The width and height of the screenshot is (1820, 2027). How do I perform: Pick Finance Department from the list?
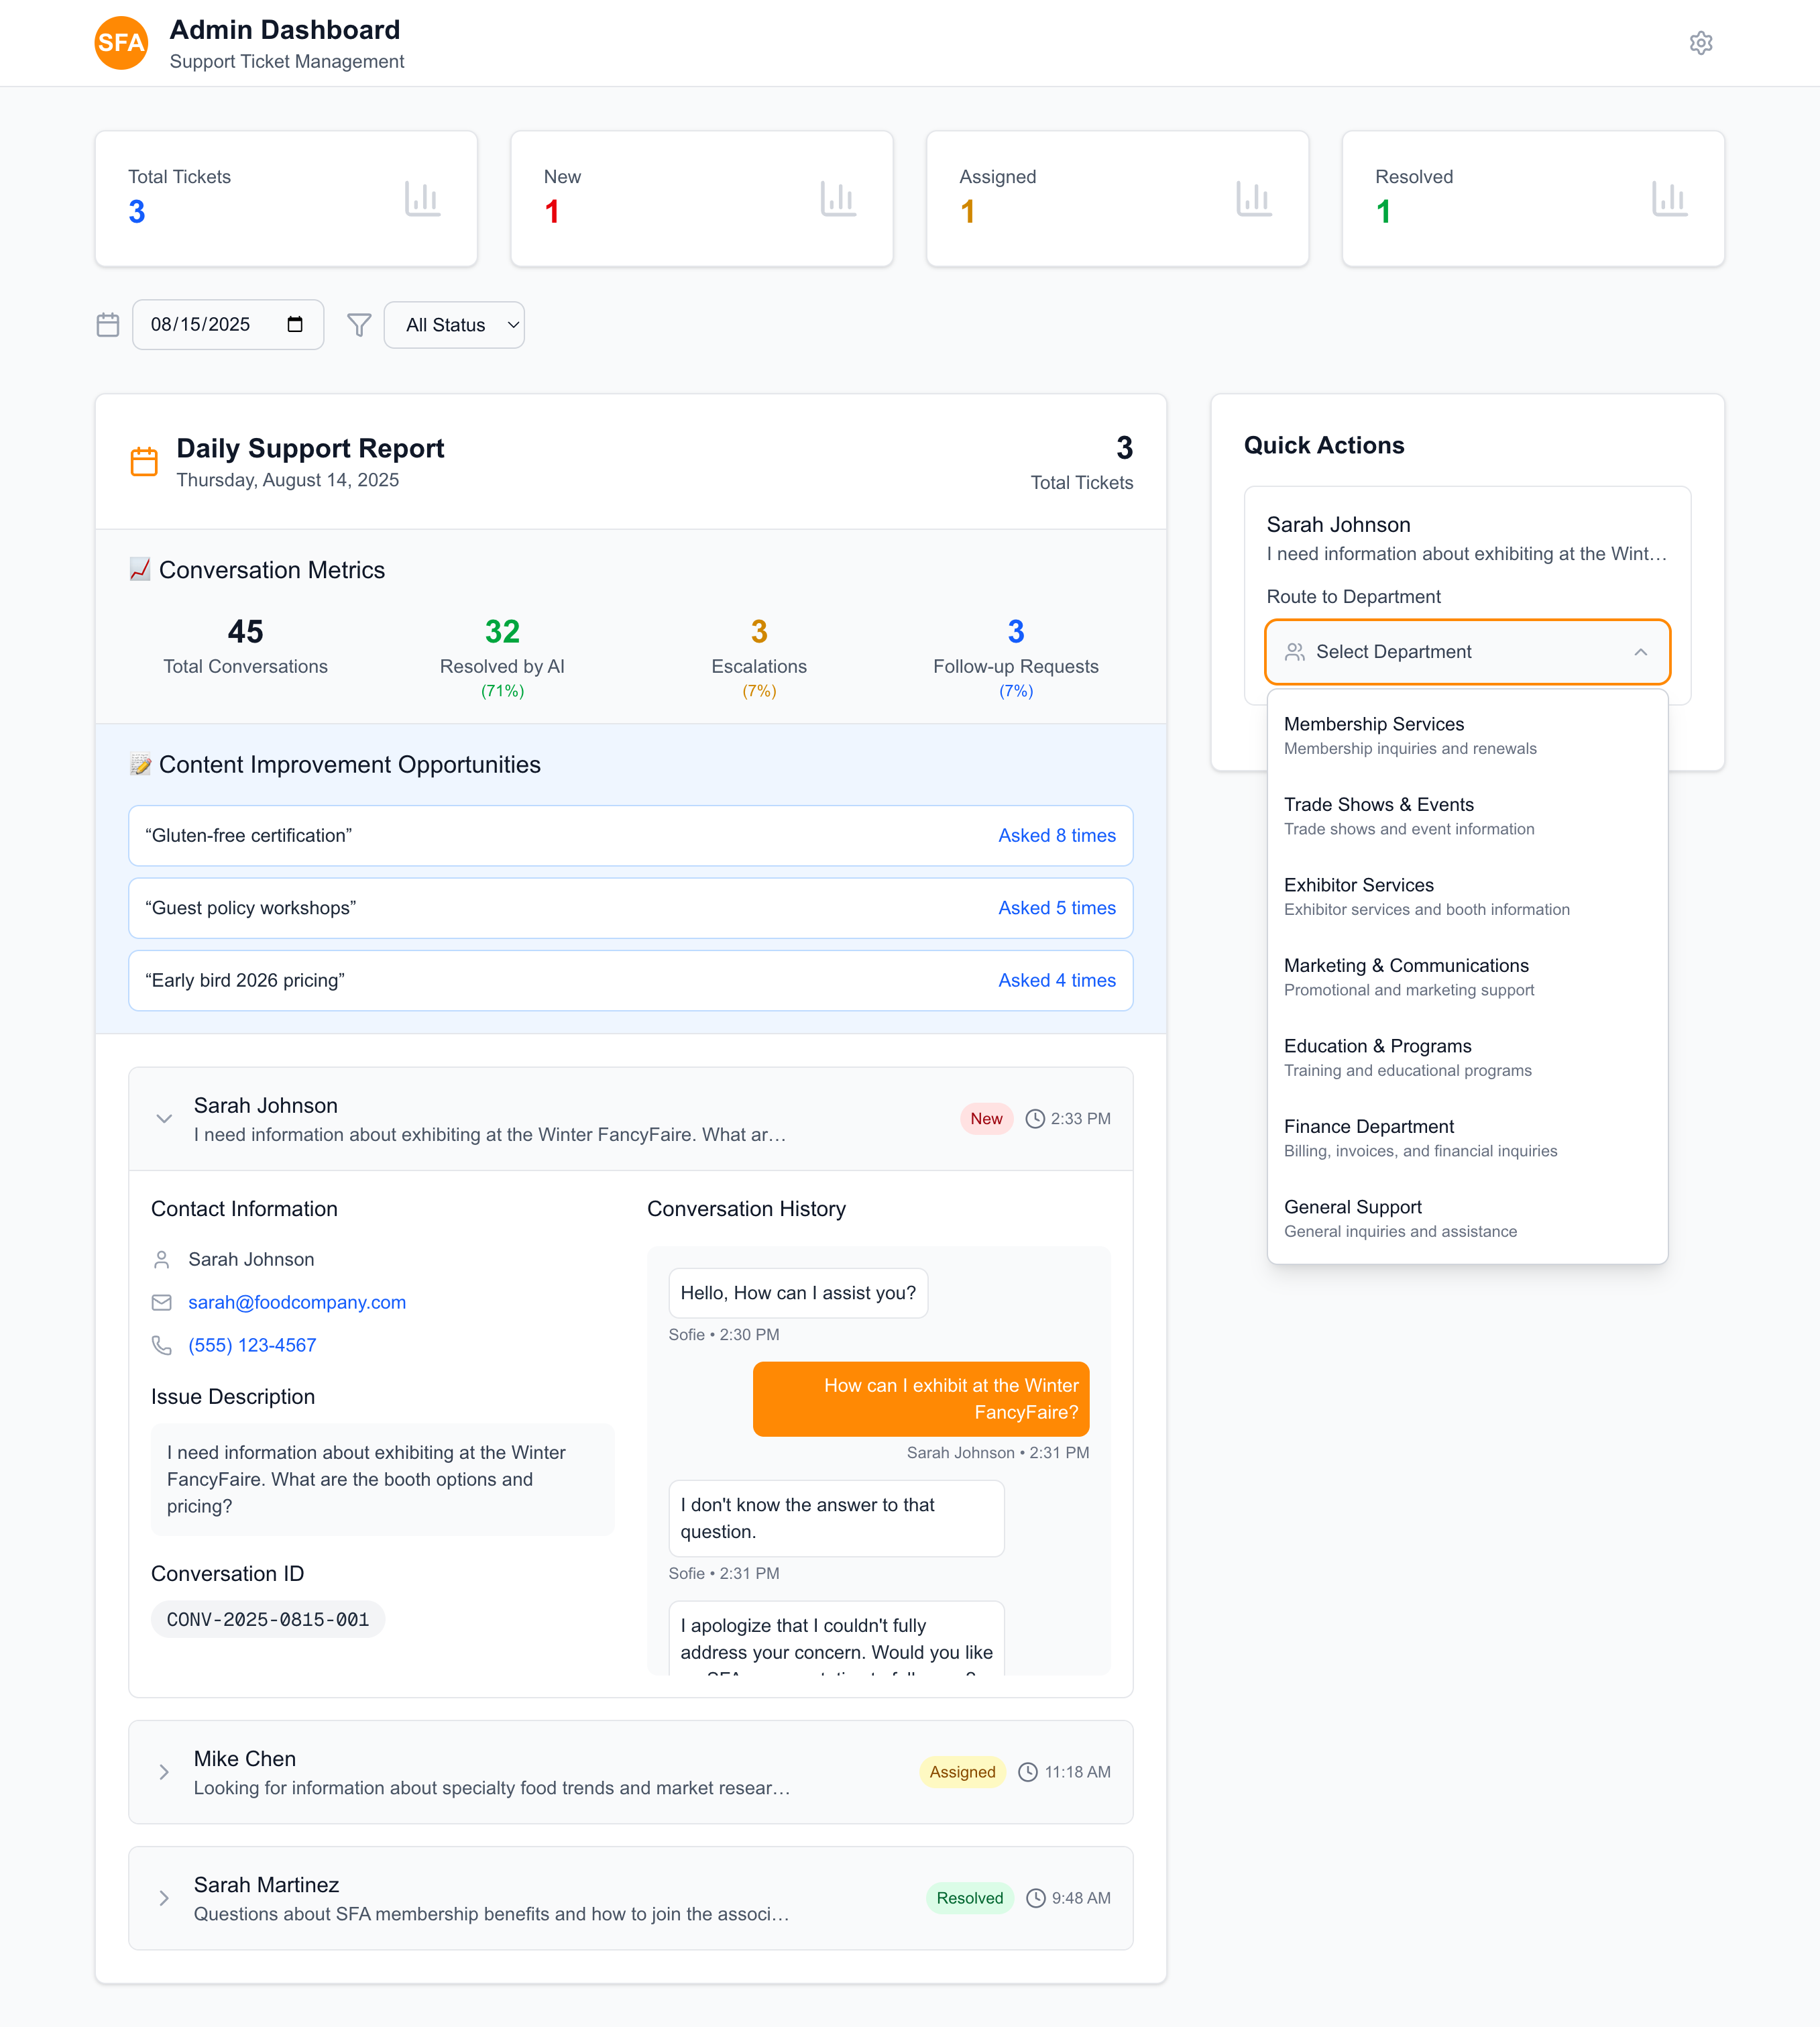(1420, 1137)
